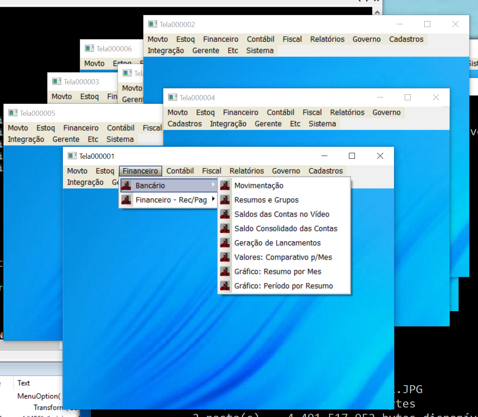The height and width of the screenshot is (417, 478).
Task: Click the icon beside Movimentação menu entry
Action: point(225,185)
